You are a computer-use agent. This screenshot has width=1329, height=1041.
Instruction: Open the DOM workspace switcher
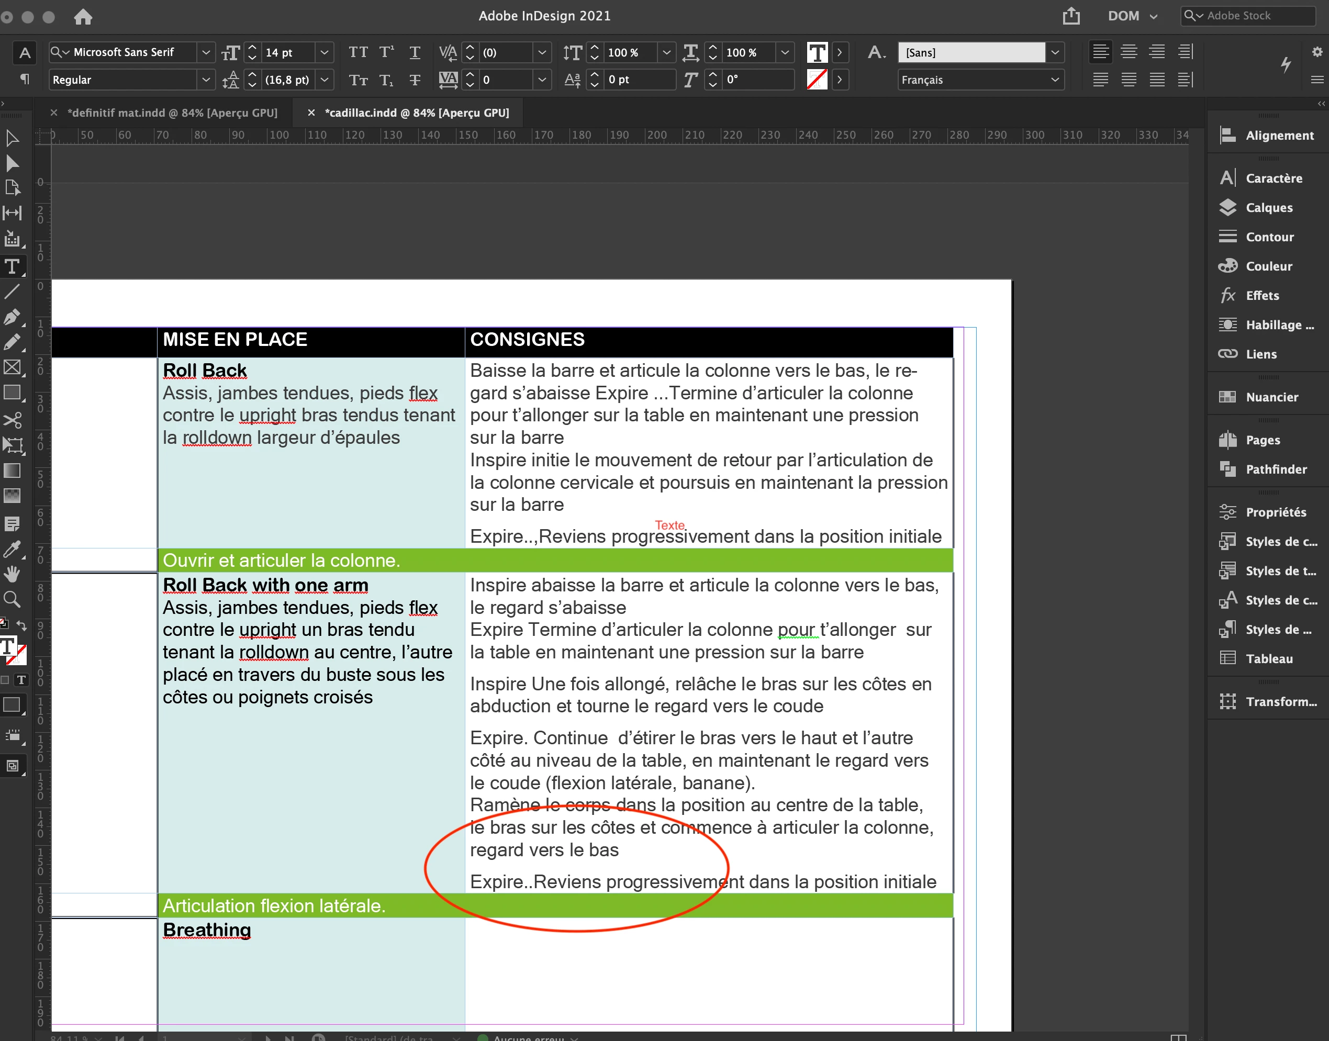(1132, 16)
